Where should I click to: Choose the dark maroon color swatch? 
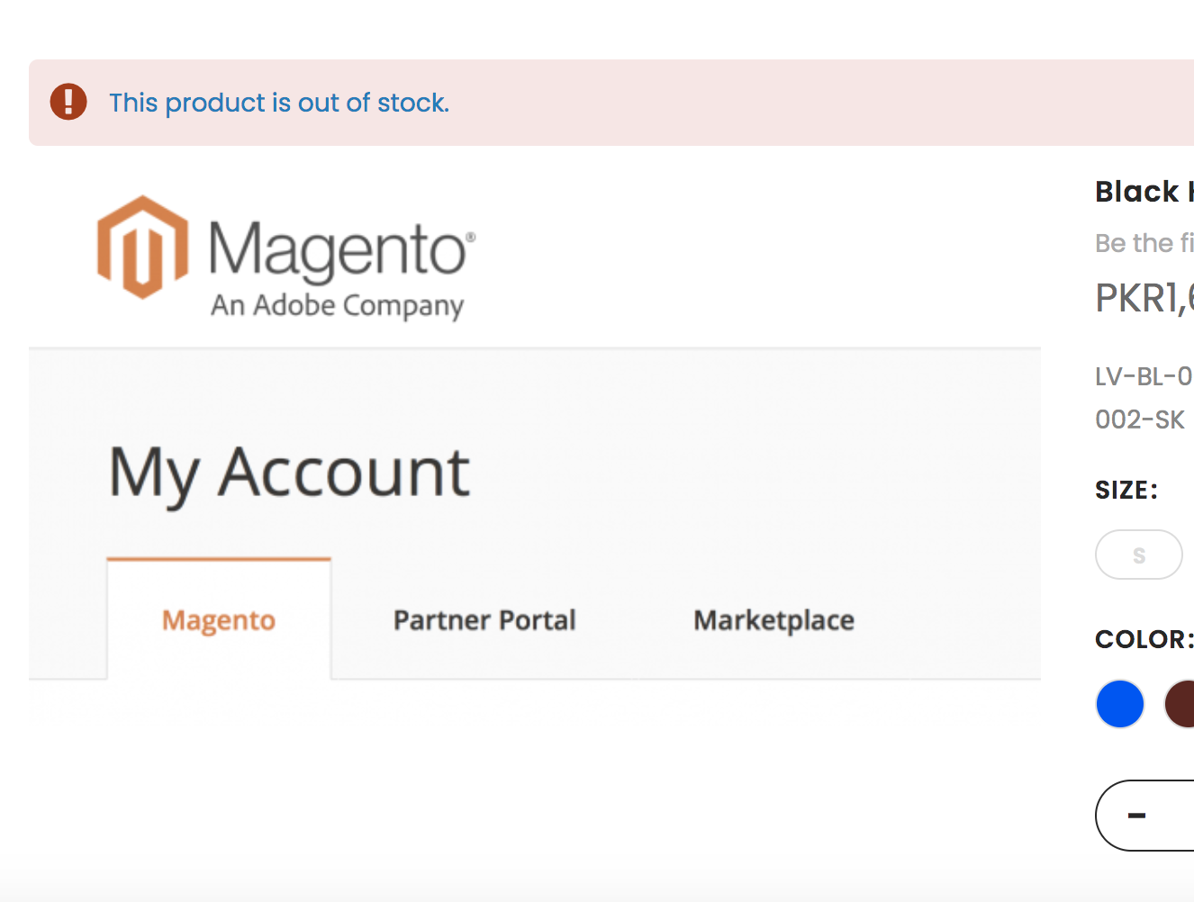(x=1182, y=704)
